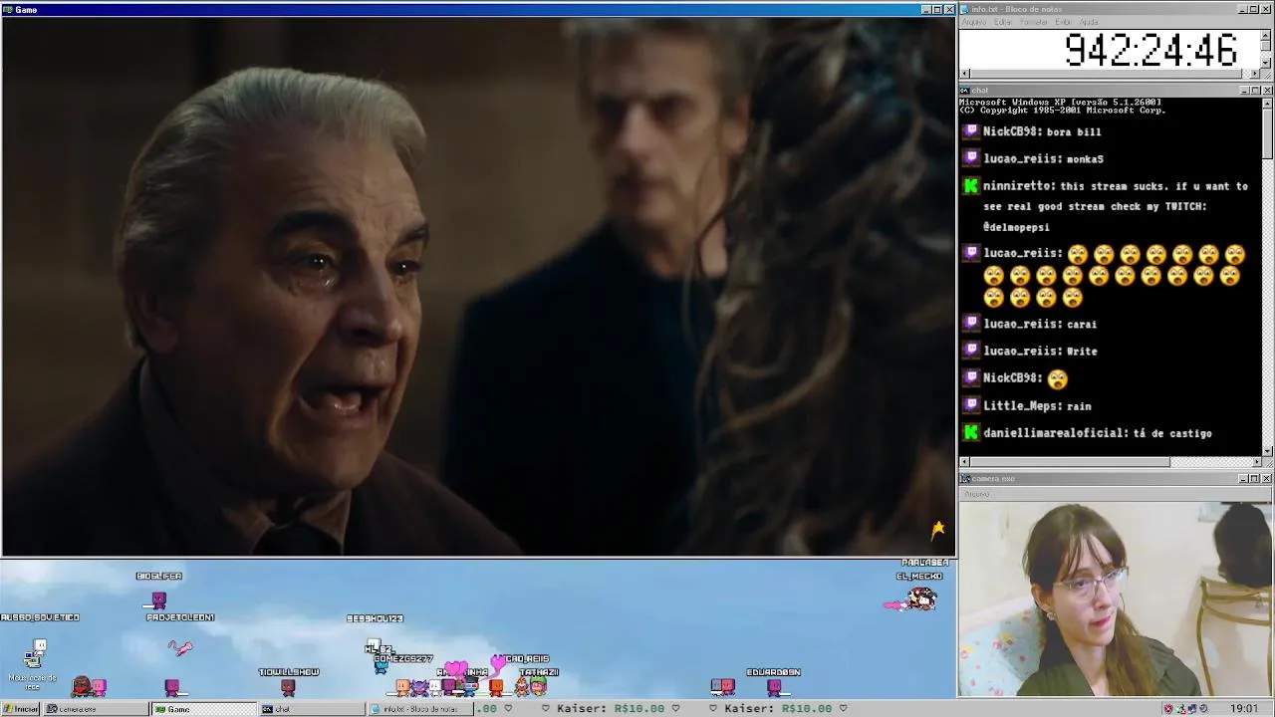Screen dimensions: 1275x717
Task: Click the monitor display tray icon
Action: click(1191, 709)
